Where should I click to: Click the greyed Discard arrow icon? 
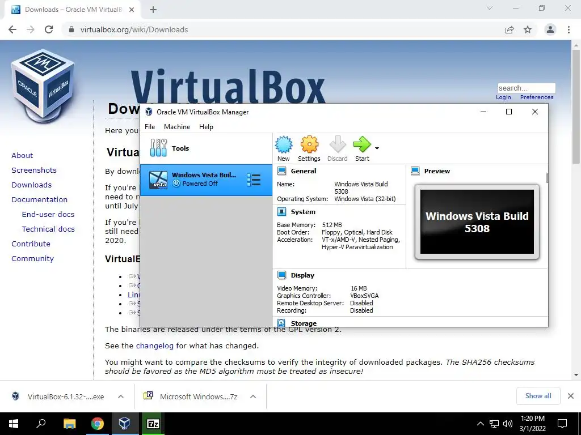[337, 144]
